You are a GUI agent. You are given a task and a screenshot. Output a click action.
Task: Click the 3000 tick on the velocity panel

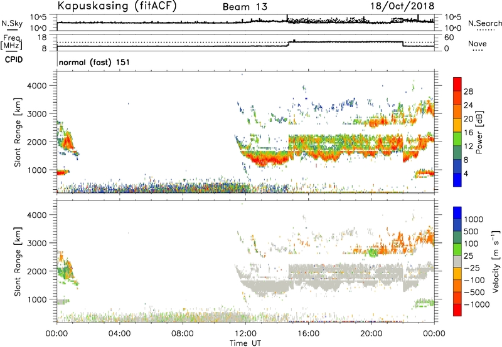coord(37,243)
